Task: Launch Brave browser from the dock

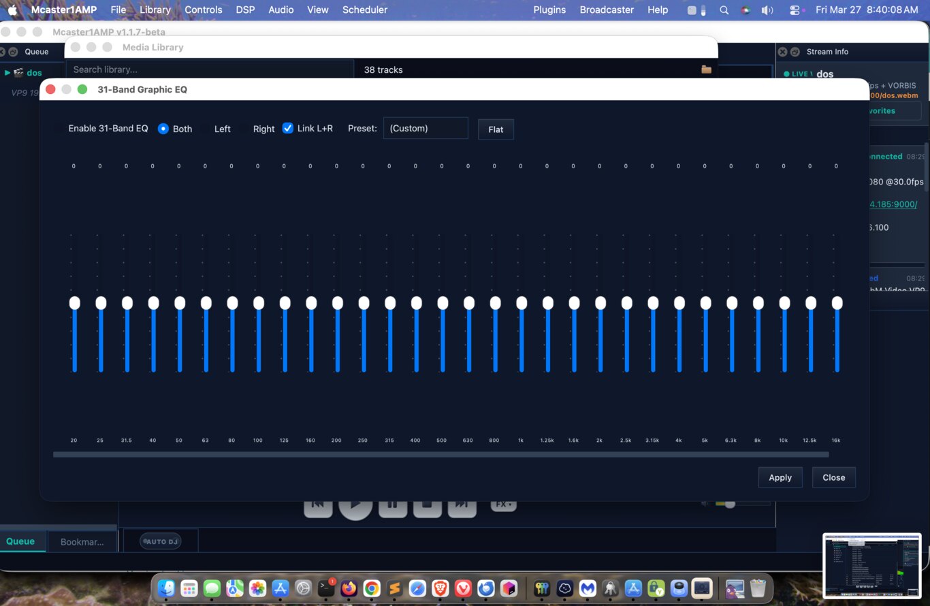Action: 440,588
